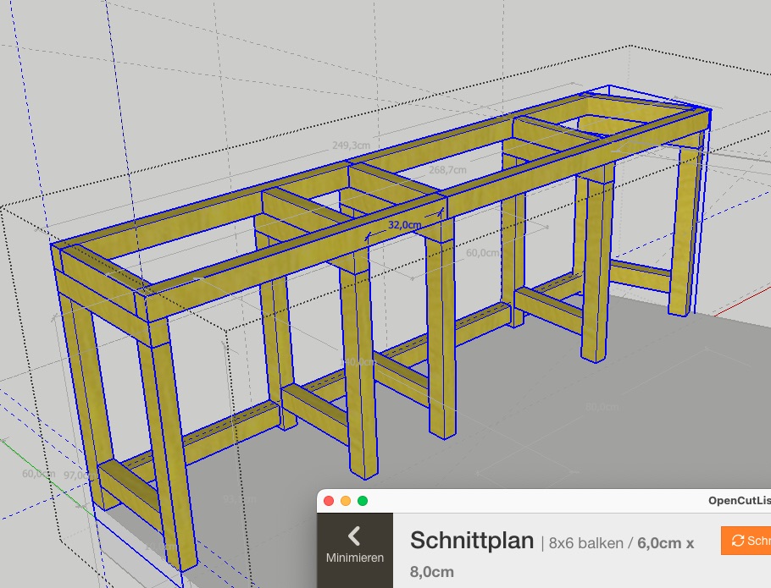Click the Minimieren chevron icon
The image size is (771, 588).
pos(354,535)
